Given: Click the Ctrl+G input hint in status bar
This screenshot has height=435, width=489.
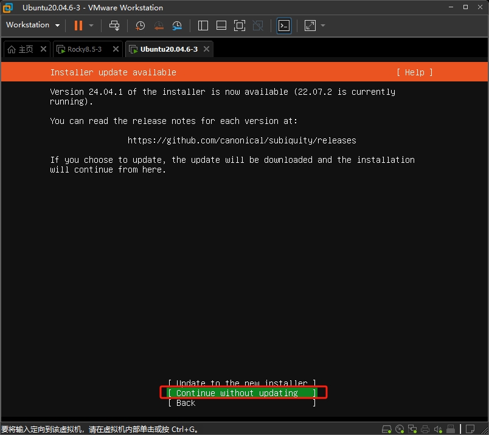Looking at the screenshot, I should pos(100,430).
